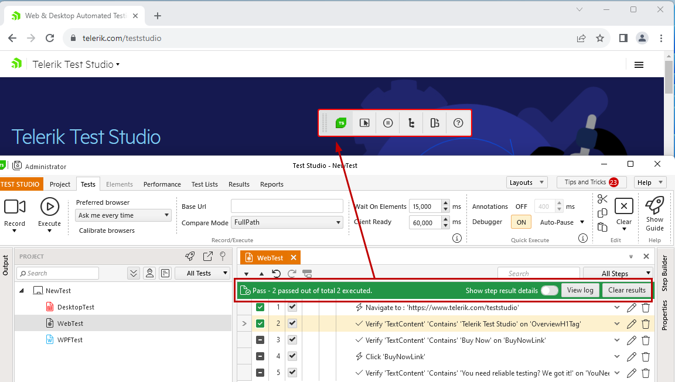
Task: Open project in external window icon
Action: 207,256
